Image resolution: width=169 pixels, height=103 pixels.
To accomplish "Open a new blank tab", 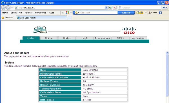I will coord(69,18).
